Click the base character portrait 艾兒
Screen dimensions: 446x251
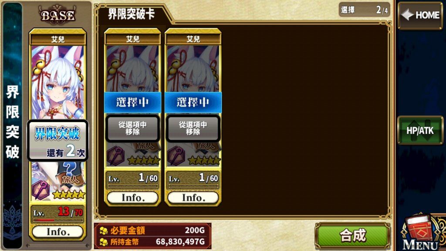58,82
